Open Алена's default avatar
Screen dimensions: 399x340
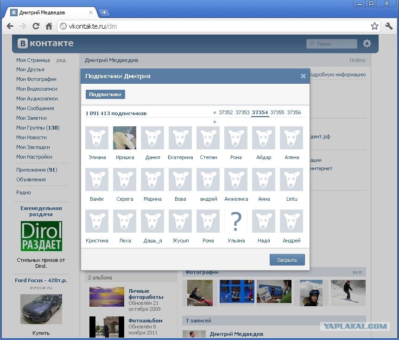(x=291, y=138)
